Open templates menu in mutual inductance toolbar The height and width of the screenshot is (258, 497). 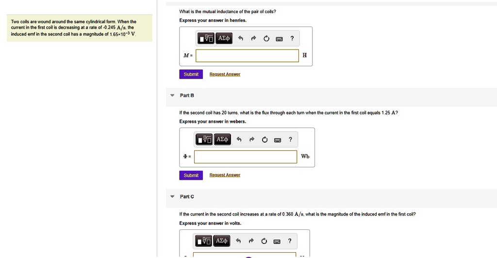(x=206, y=38)
